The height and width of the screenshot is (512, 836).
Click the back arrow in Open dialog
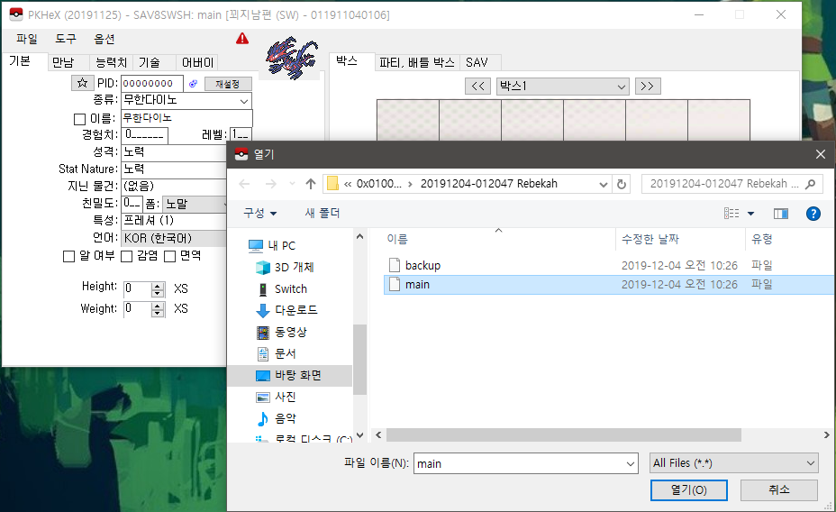click(x=244, y=184)
